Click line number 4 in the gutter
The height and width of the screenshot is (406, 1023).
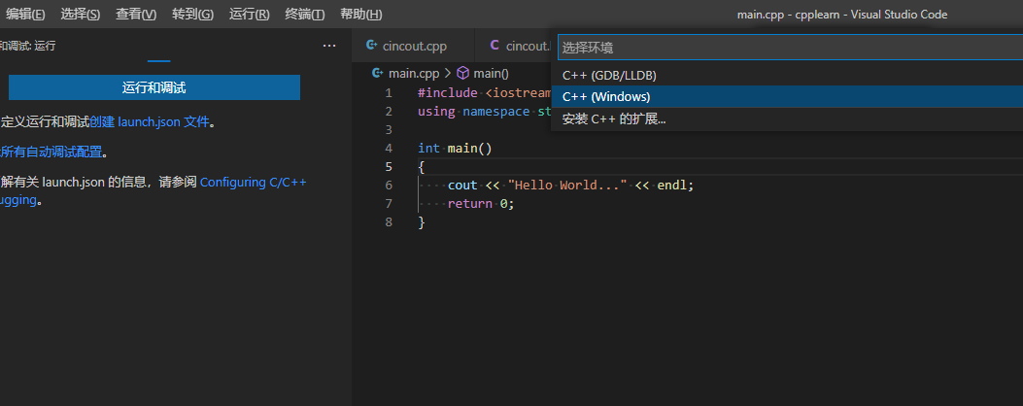[x=389, y=149]
